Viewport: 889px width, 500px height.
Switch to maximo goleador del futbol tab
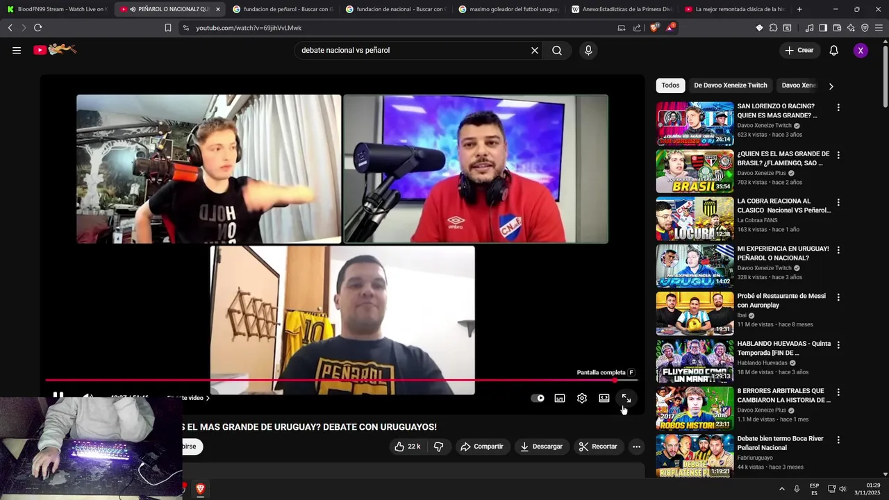pyautogui.click(x=508, y=9)
